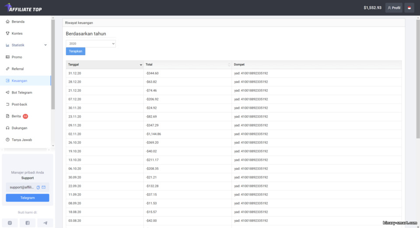Select the 03.08.20 date cell

coord(105,221)
